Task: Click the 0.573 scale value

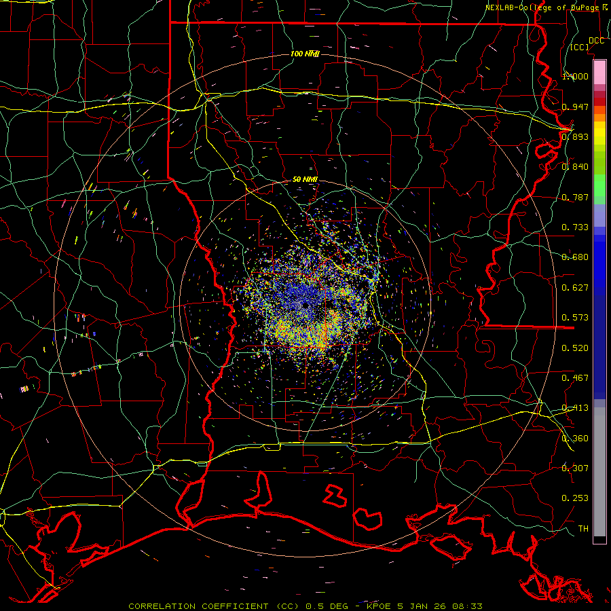Action: pyautogui.click(x=575, y=318)
